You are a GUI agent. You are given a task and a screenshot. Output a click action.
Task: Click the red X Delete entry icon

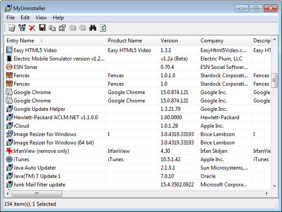tap(32, 28)
